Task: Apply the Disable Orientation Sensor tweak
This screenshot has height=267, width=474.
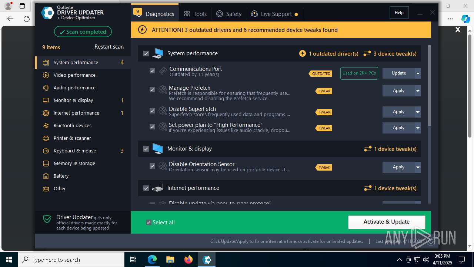Action: [399, 167]
